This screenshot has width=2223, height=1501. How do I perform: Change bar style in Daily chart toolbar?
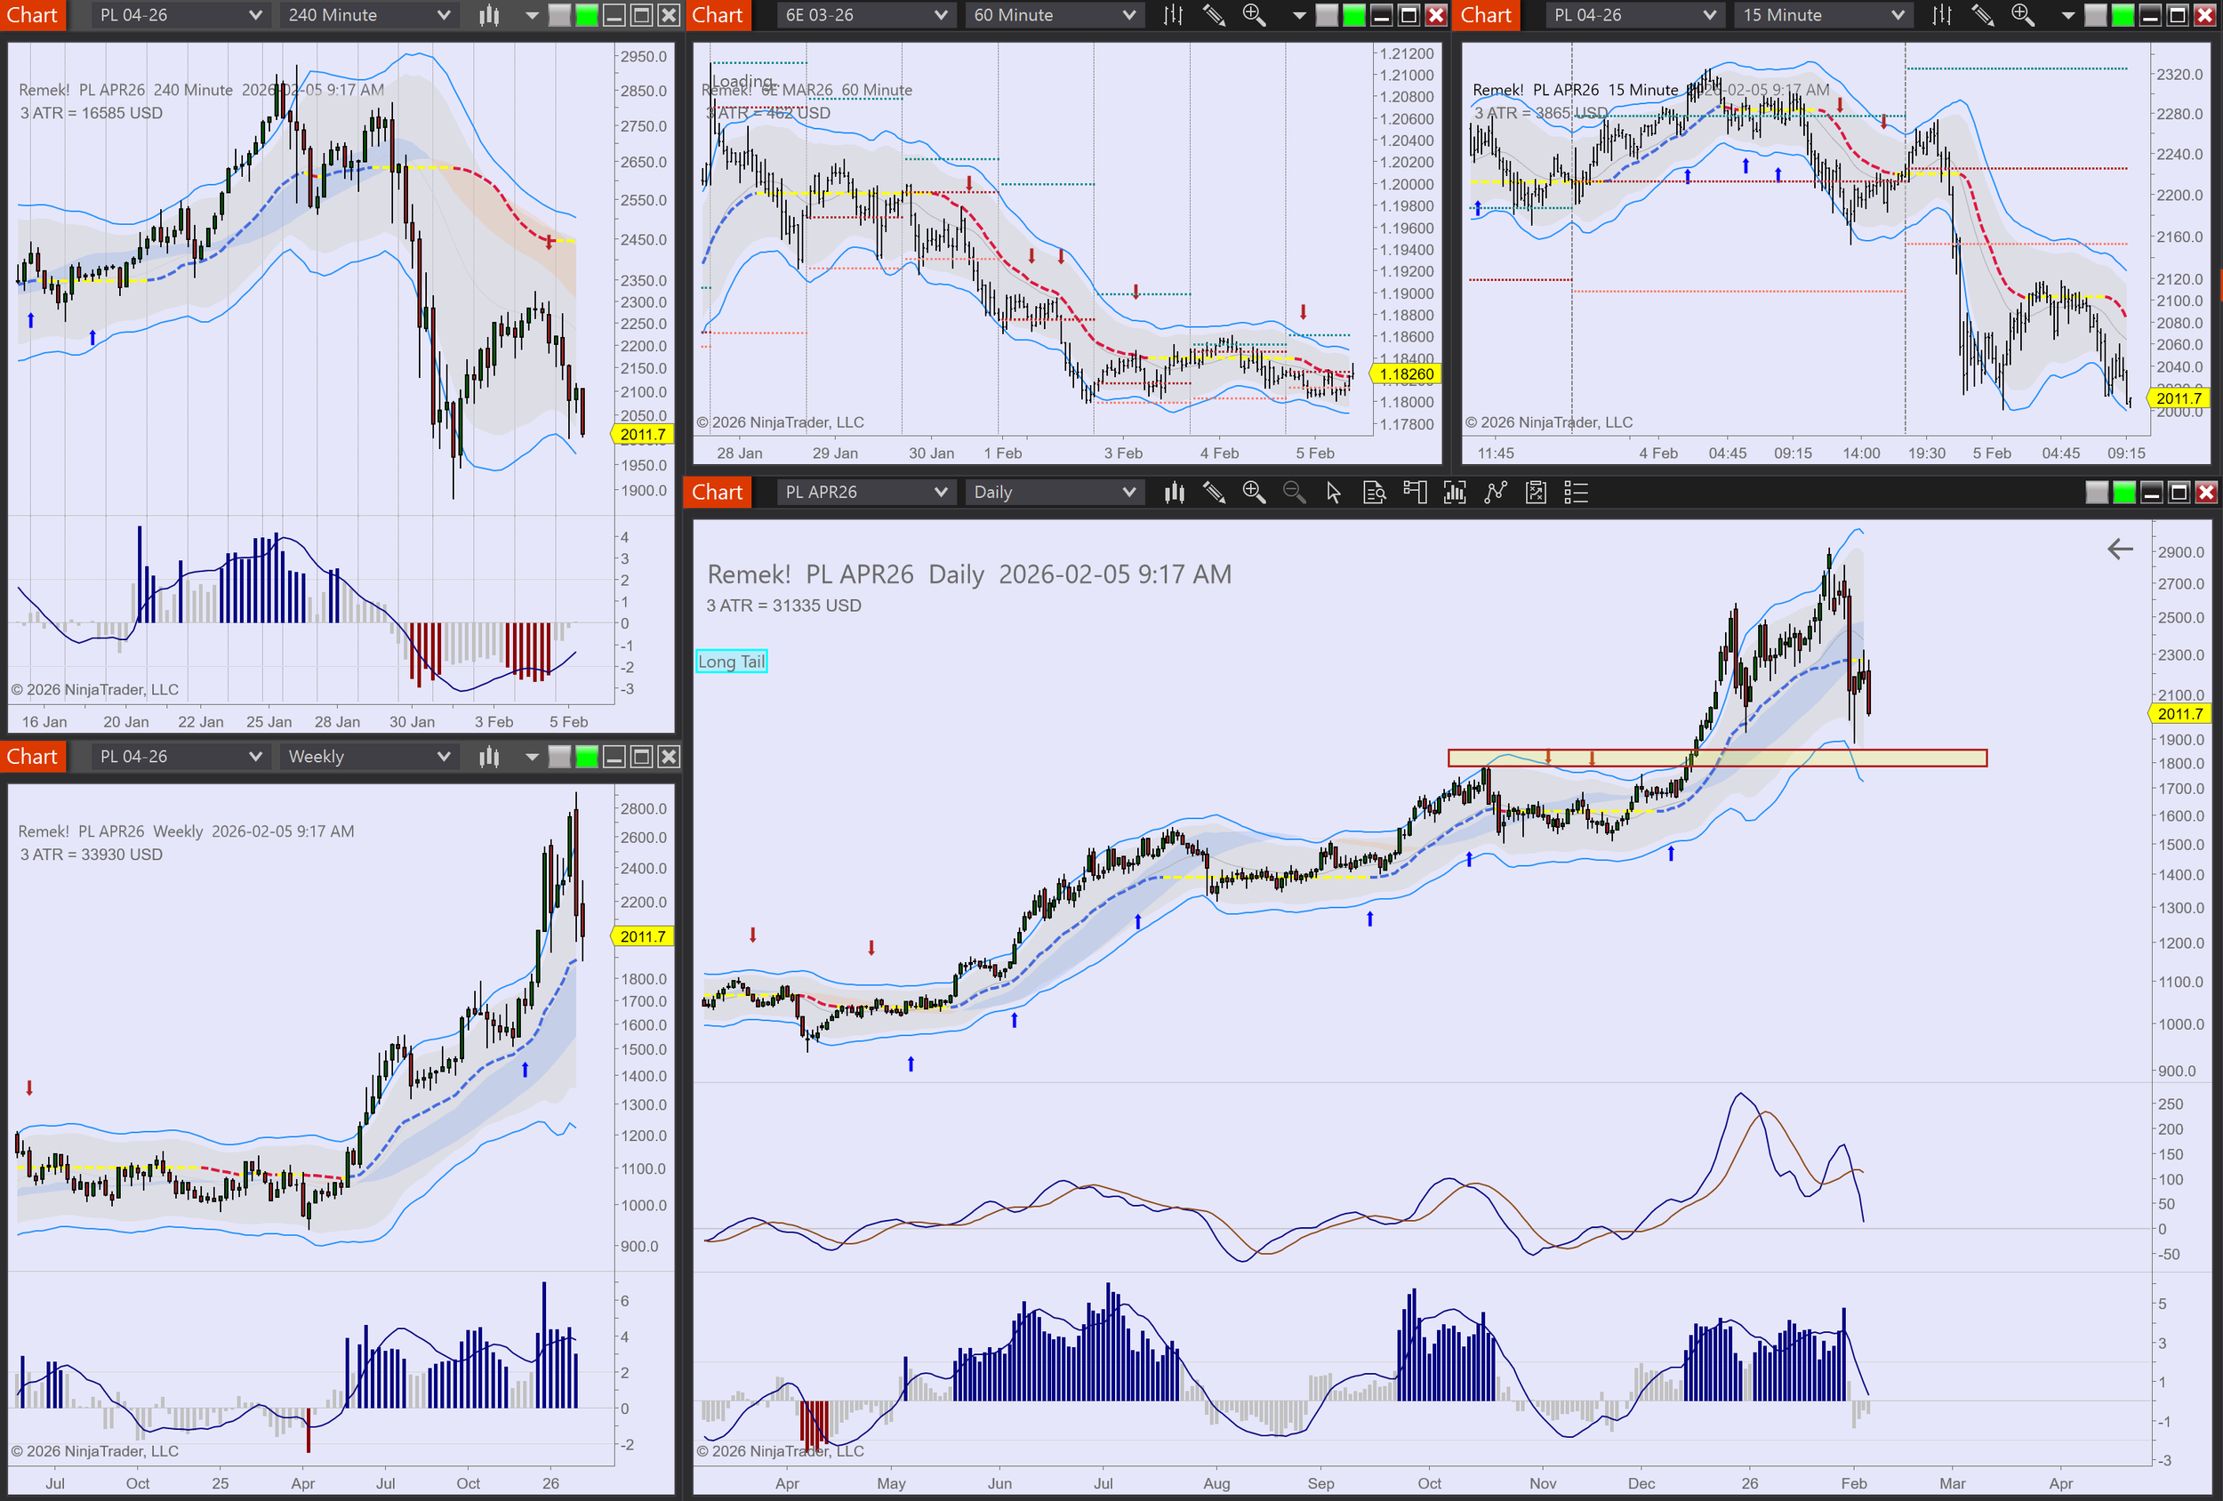coord(1174,493)
